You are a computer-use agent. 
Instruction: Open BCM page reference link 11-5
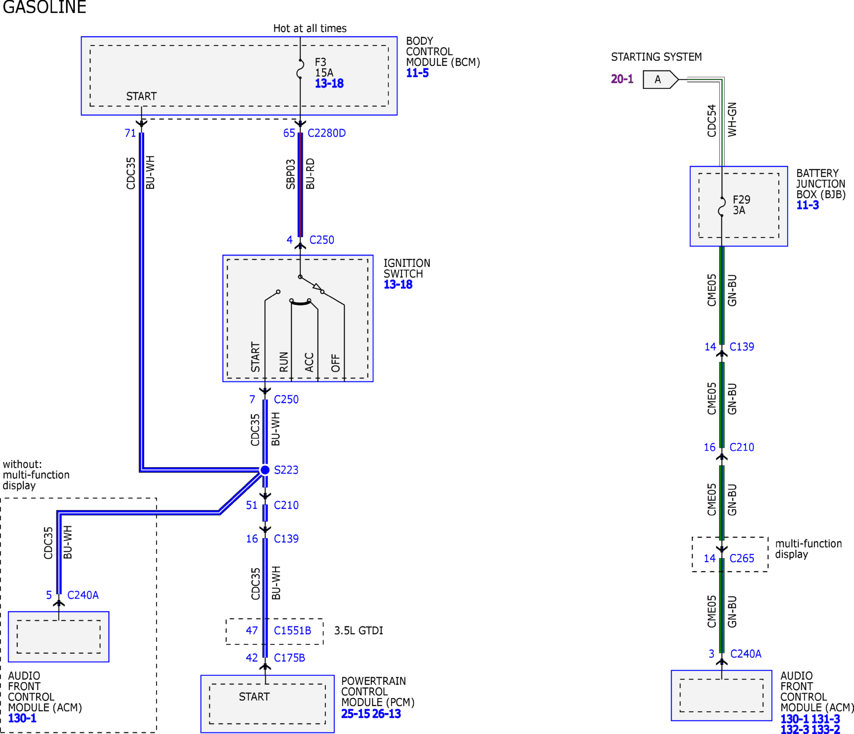point(417,73)
